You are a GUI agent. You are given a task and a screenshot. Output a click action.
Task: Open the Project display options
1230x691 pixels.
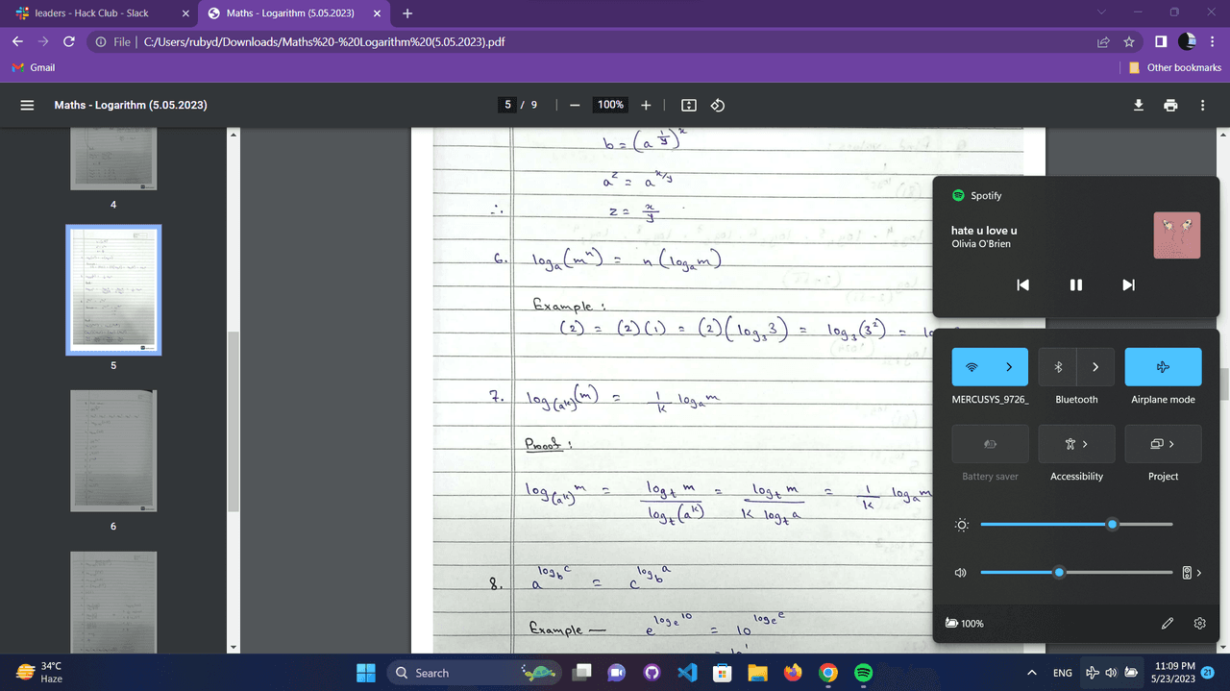pos(1163,444)
